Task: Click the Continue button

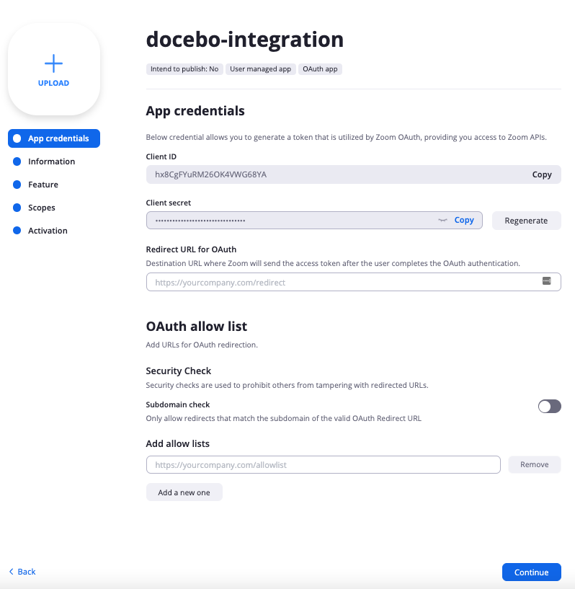Action: tap(531, 572)
